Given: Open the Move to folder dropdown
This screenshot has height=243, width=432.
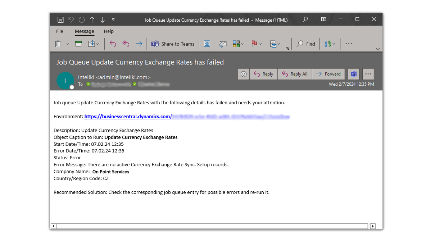Looking at the screenshot, I should coord(93,44).
